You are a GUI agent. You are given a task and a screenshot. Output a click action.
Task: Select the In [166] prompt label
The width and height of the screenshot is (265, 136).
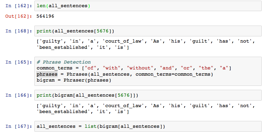pyautogui.click(x=19, y=95)
